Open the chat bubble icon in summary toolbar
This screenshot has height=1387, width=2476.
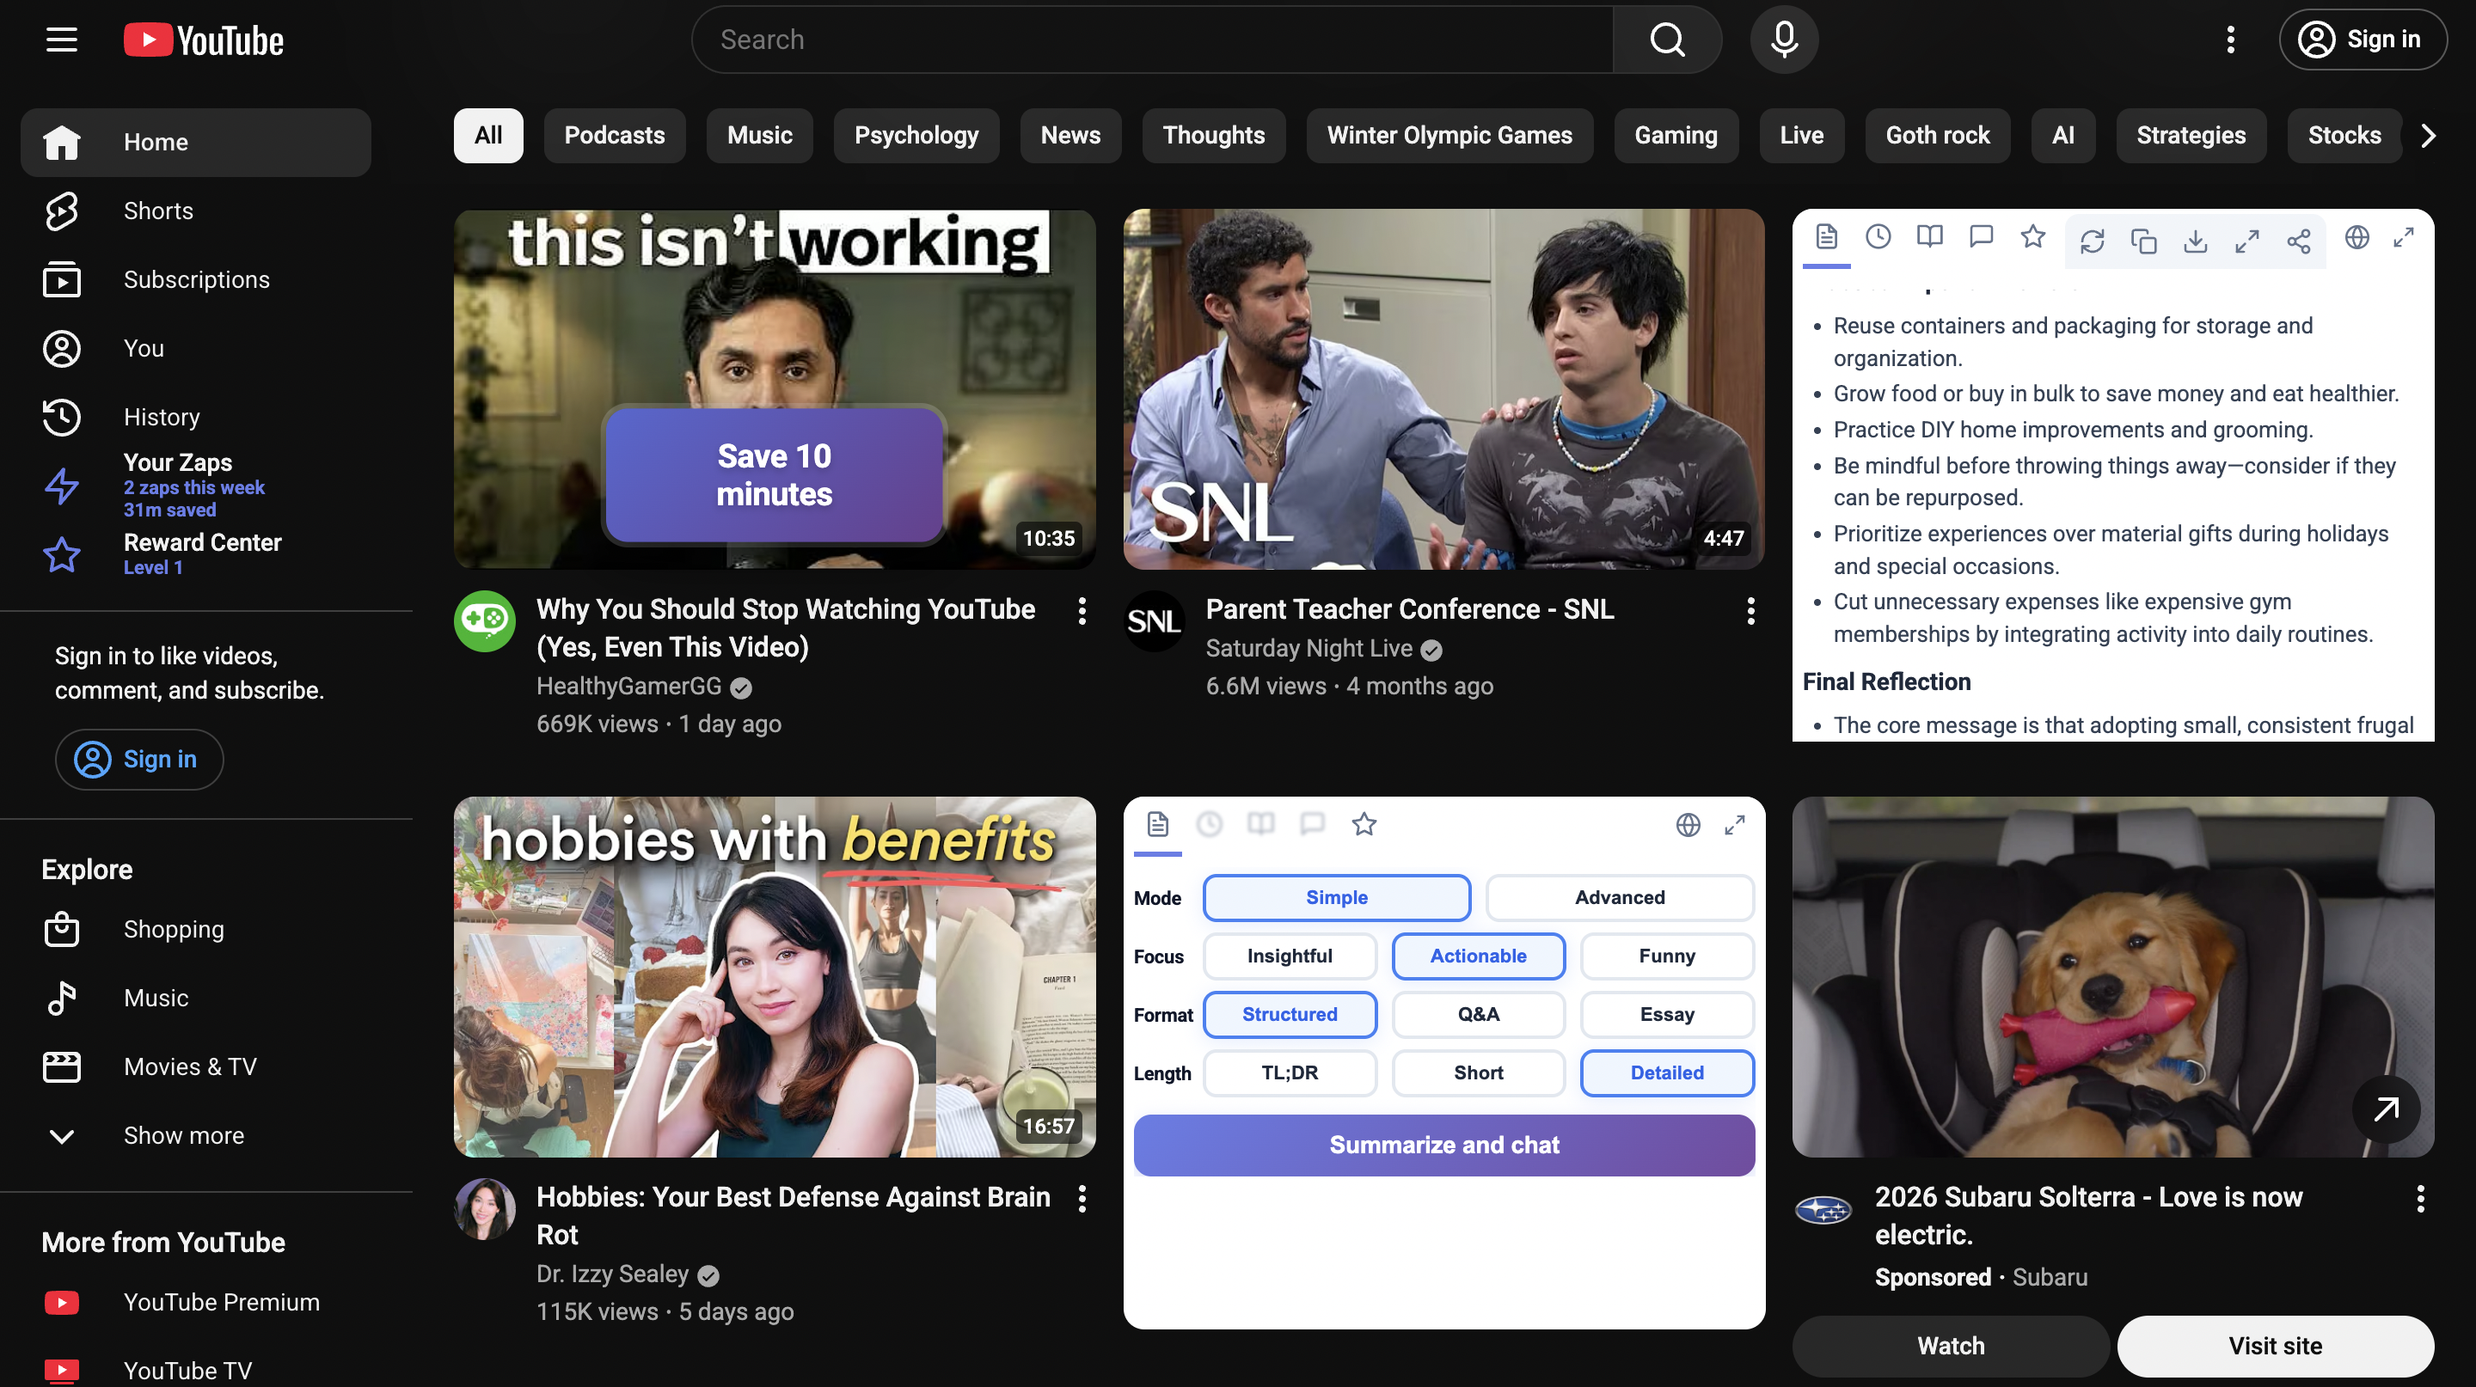click(1981, 236)
